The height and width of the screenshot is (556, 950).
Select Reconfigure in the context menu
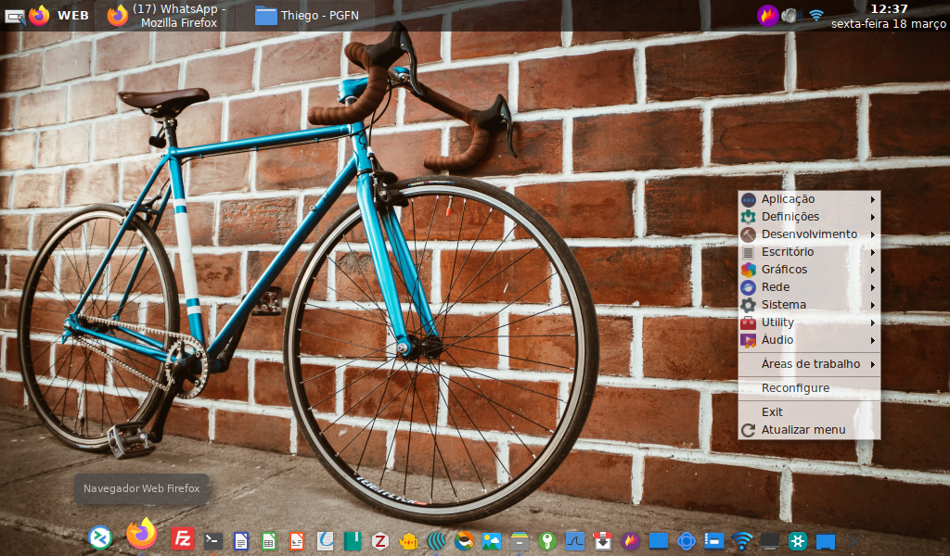795,388
